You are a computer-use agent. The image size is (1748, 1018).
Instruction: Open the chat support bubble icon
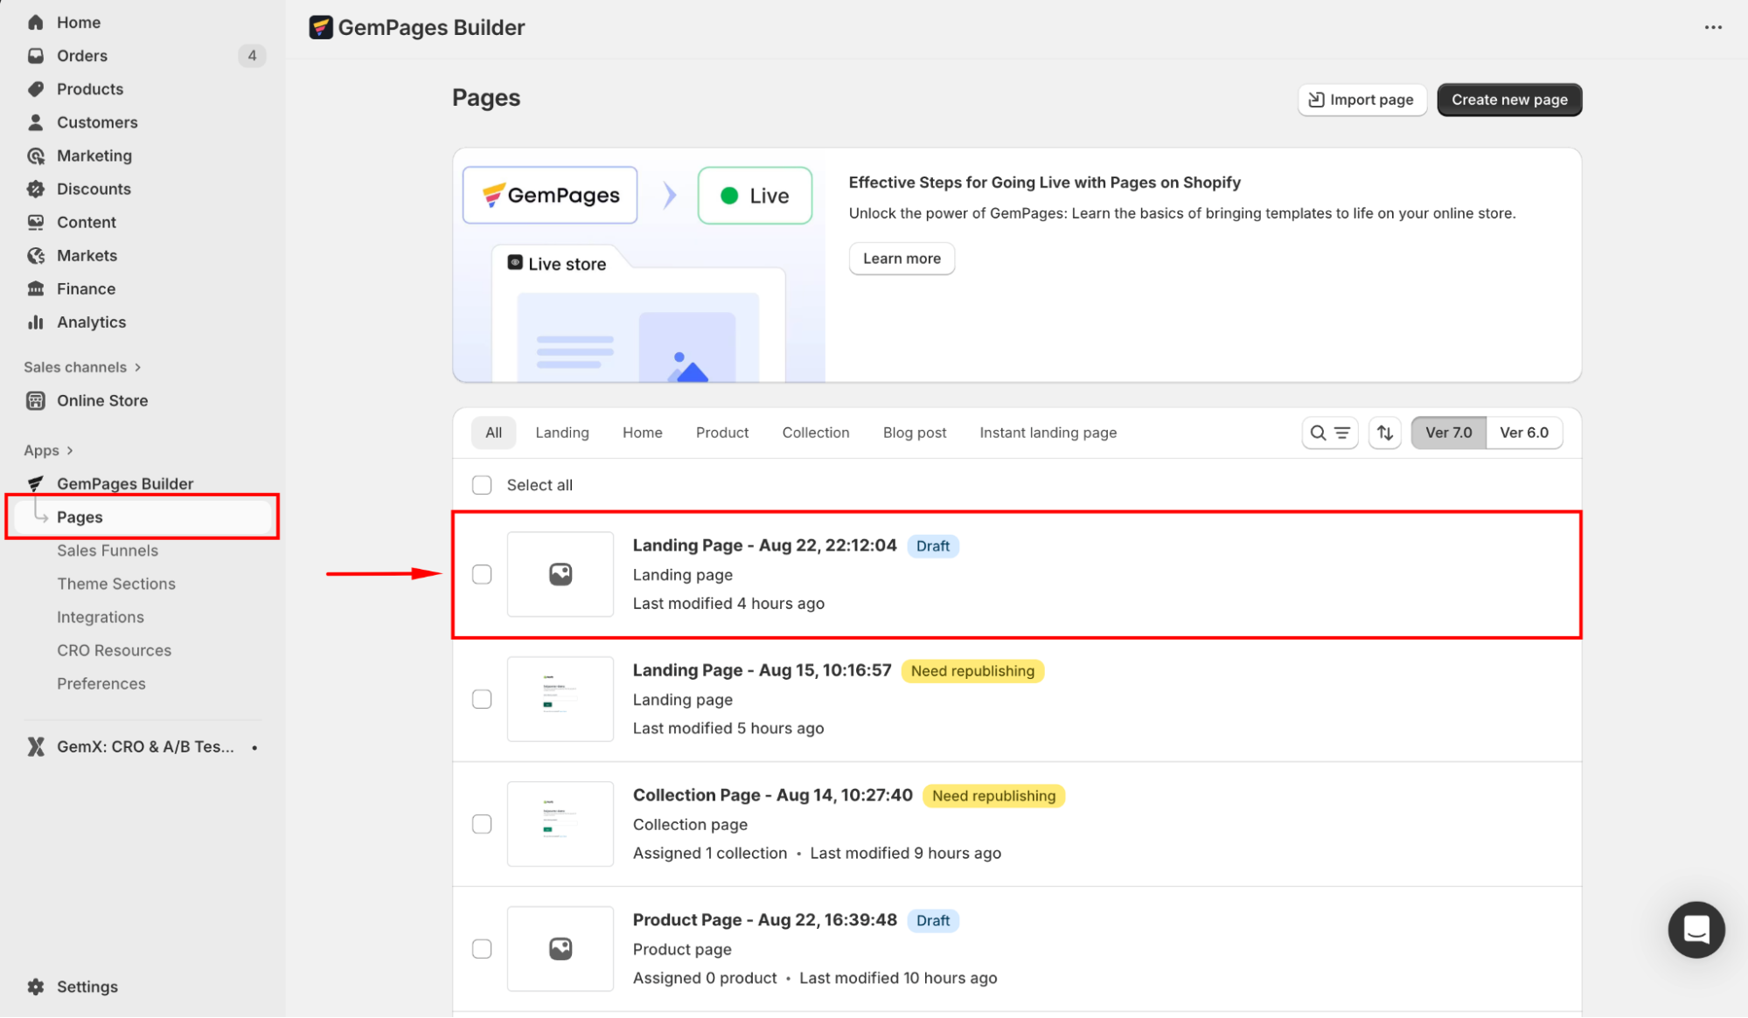pos(1696,930)
